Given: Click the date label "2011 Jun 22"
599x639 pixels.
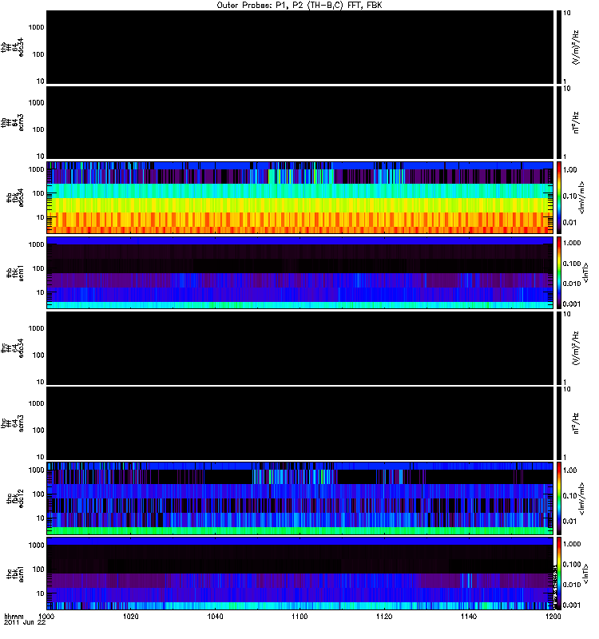Looking at the screenshot, I should (x=25, y=622).
